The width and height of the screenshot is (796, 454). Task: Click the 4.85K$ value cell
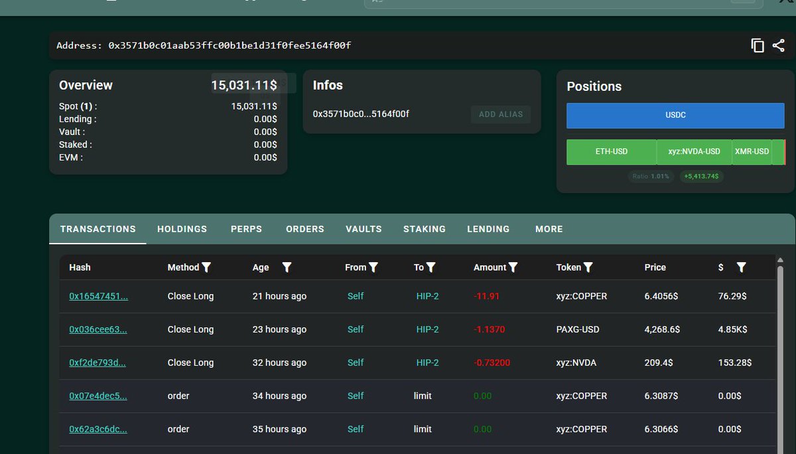(733, 329)
